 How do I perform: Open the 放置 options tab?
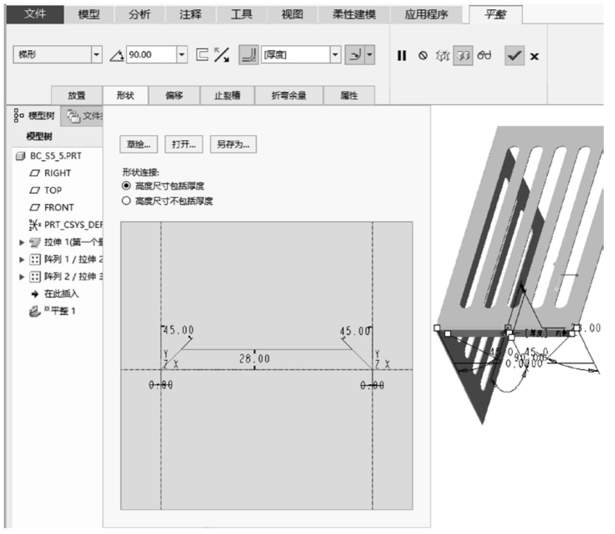tap(77, 95)
